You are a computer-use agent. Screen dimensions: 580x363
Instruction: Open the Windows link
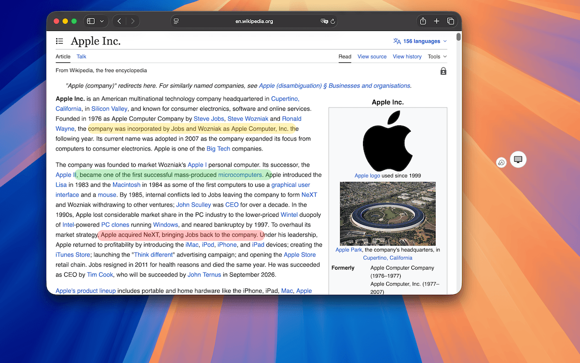click(x=166, y=225)
